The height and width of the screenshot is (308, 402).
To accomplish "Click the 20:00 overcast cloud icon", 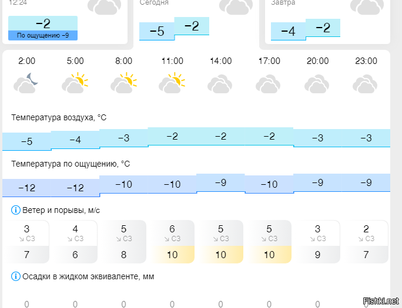I will point(317,84).
